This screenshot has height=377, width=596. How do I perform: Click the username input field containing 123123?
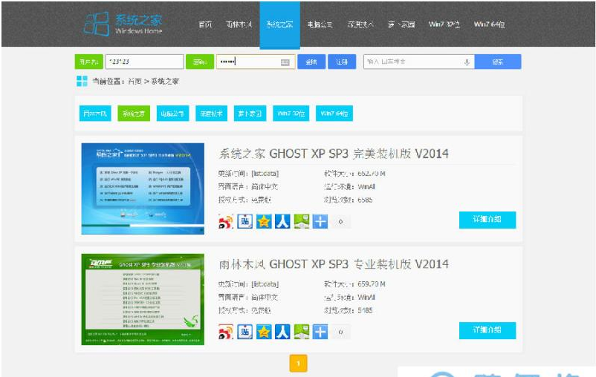pyautogui.click(x=143, y=62)
